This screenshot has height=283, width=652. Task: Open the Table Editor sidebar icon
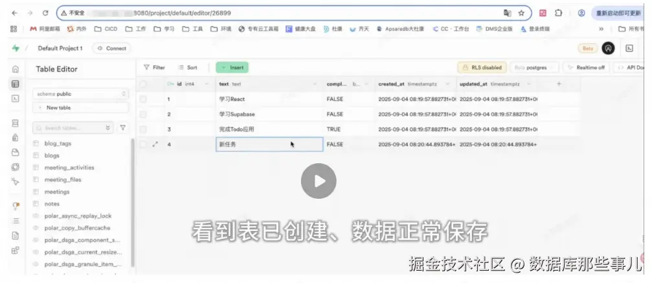(16, 84)
